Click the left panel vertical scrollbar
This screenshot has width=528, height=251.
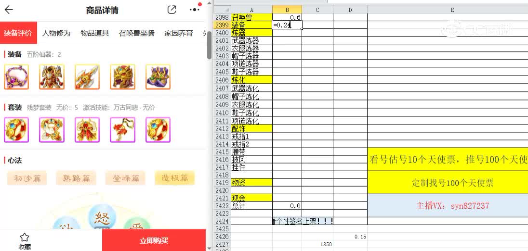tap(209, 45)
